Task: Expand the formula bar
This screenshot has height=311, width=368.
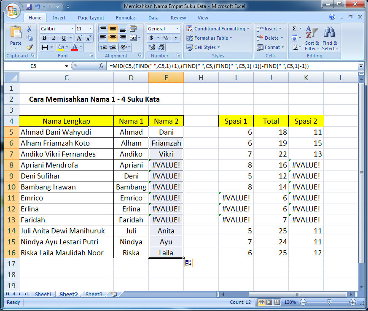Action: [x=361, y=66]
